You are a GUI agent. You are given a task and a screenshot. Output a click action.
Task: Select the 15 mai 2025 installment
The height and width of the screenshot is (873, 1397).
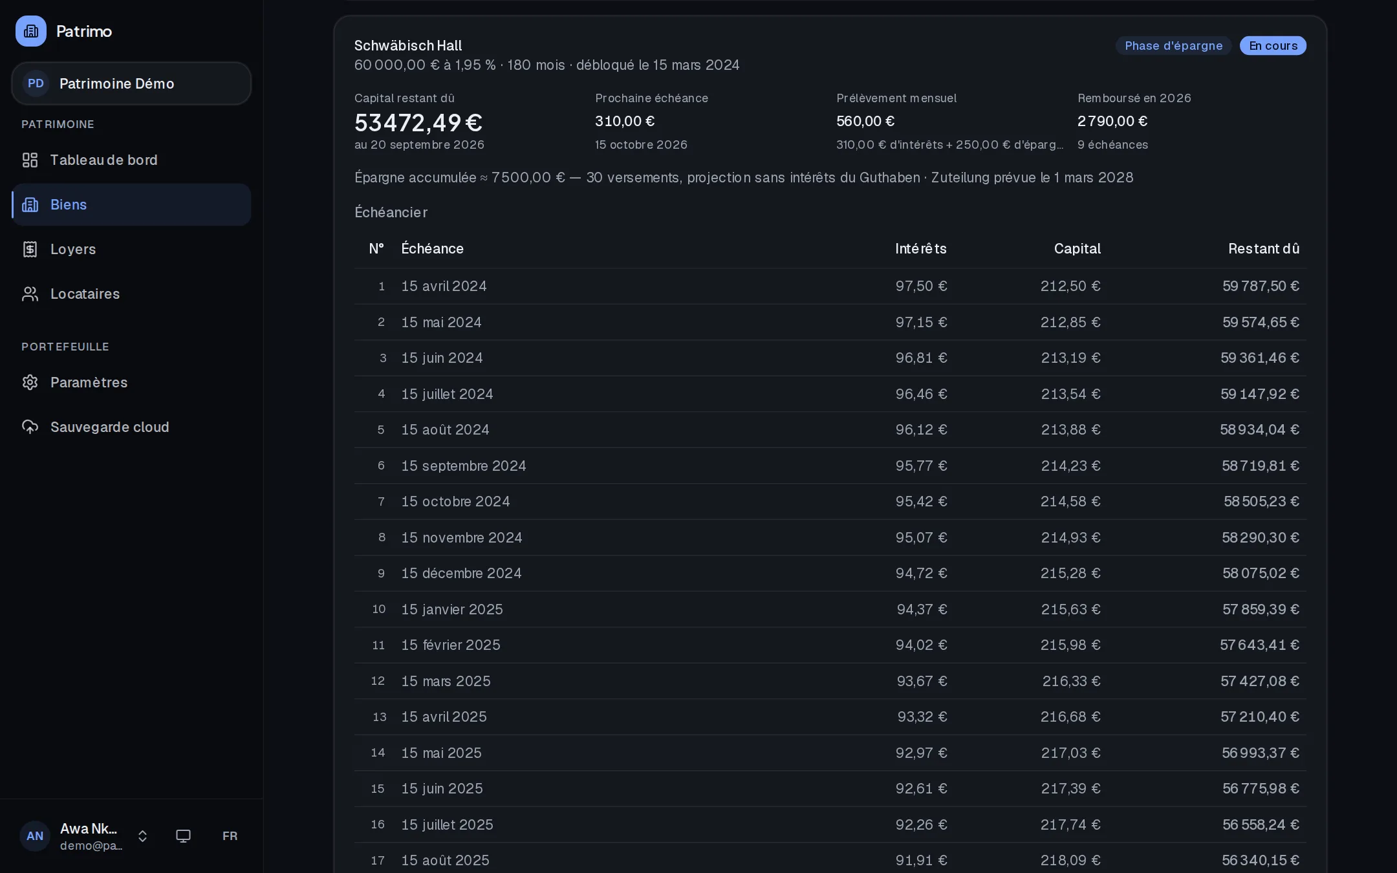pos(830,753)
